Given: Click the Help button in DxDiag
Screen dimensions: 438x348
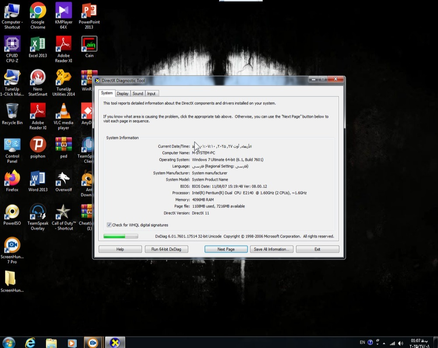Looking at the screenshot, I should (x=120, y=249).
